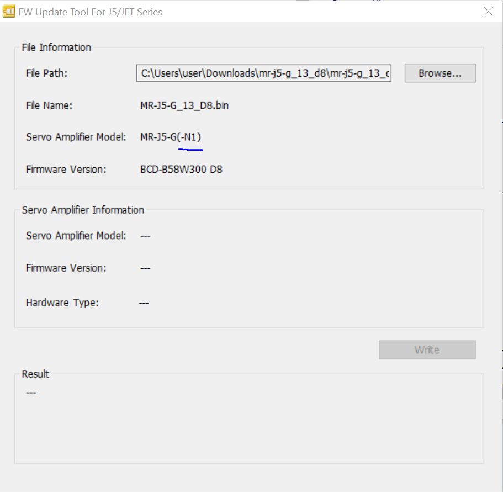Click the grayed-out Write button

[x=427, y=350]
